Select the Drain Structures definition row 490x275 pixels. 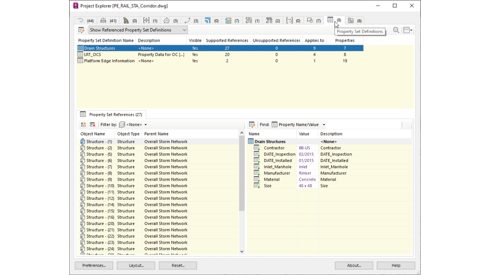tap(220, 48)
